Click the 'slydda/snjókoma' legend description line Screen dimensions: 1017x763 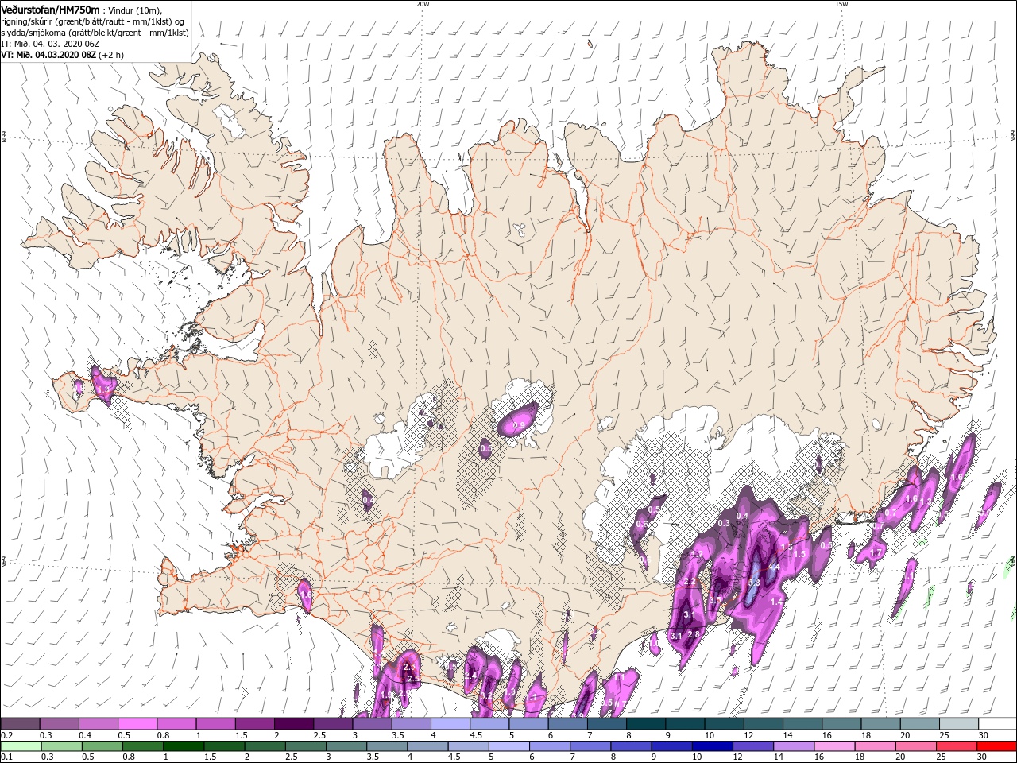95,33
